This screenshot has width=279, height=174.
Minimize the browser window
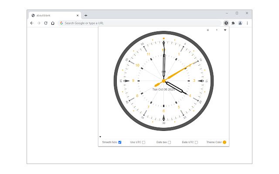pos(227,13)
